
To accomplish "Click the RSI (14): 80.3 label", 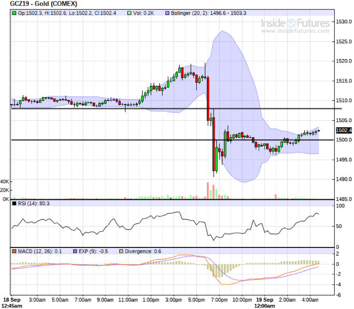I will coord(34,203).
